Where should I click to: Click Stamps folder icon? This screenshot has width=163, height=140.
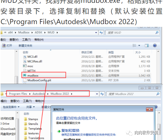tap(25, 119)
